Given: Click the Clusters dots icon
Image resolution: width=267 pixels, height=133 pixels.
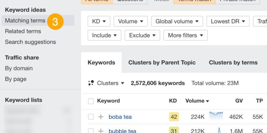Looking at the screenshot, I should [x=91, y=83].
